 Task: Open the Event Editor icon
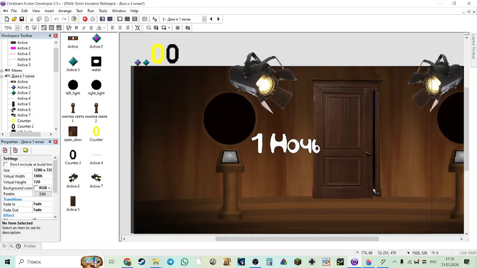coord(127,19)
